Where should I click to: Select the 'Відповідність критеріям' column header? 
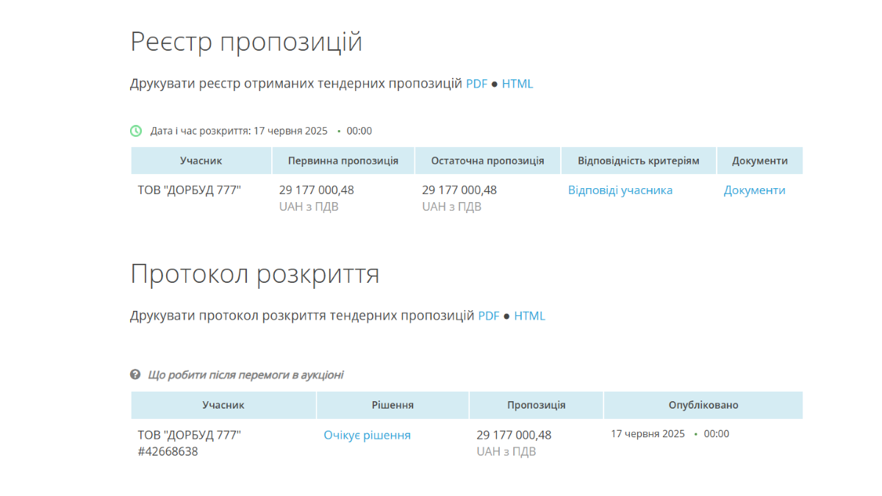pos(638,161)
